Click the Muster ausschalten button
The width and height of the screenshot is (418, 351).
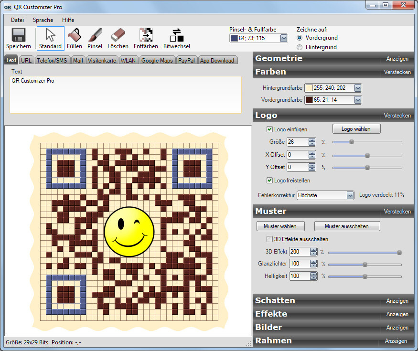(x=347, y=226)
